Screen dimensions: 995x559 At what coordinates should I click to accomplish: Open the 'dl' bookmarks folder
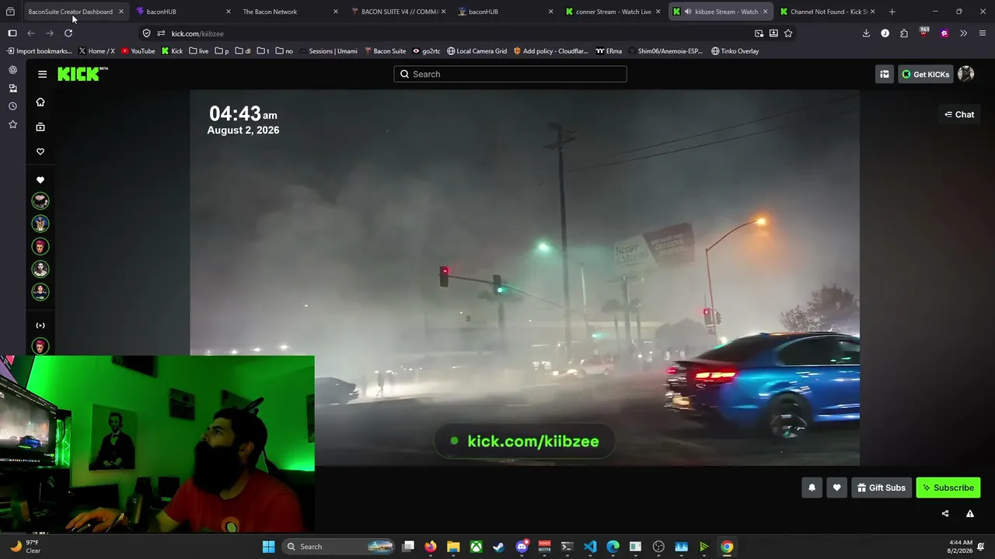point(243,51)
